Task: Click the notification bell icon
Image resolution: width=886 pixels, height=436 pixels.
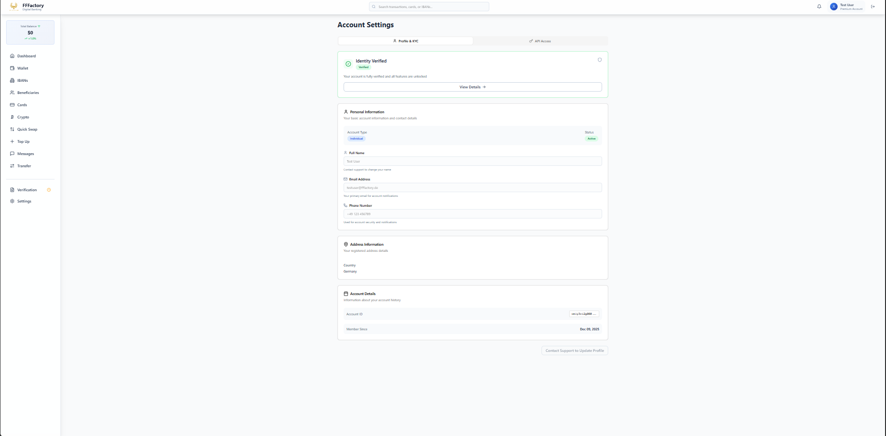Action: point(819,7)
